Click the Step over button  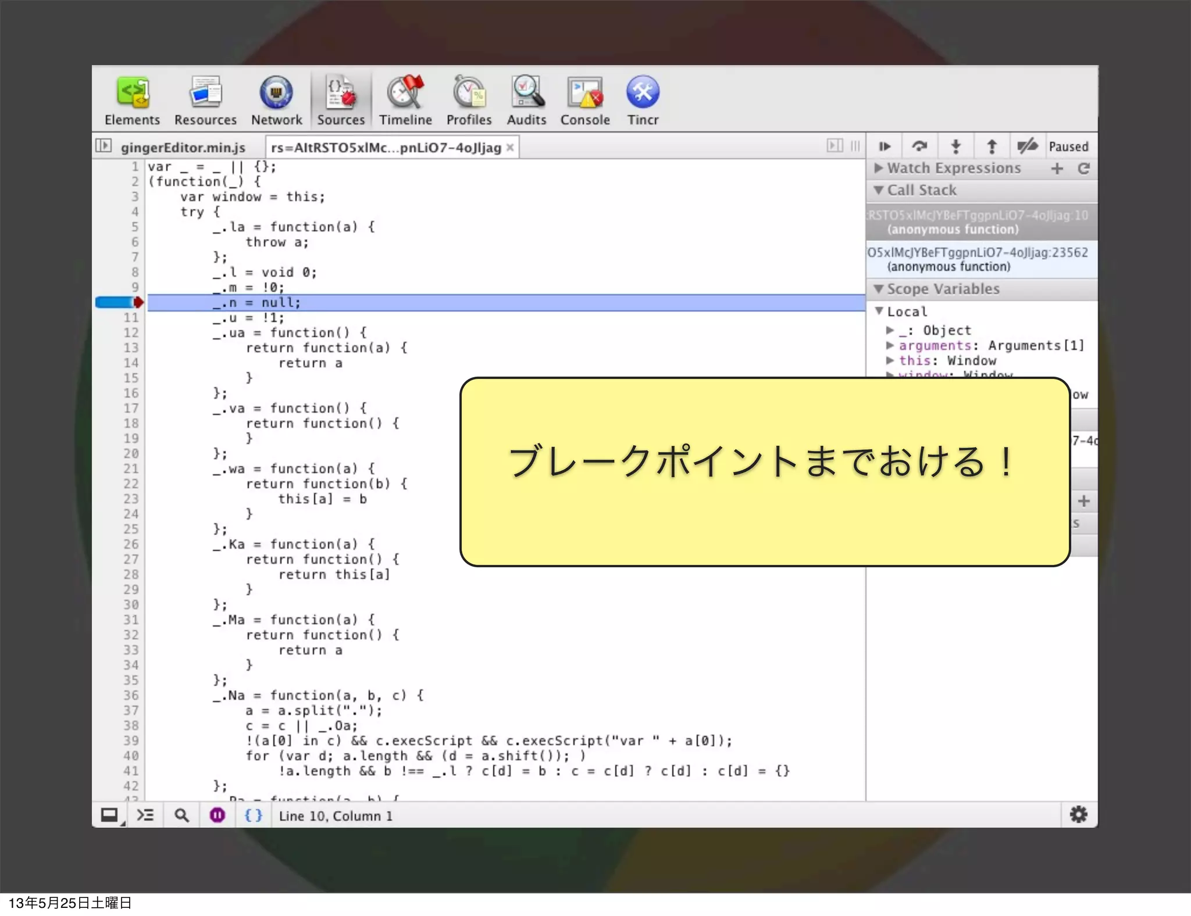919,146
